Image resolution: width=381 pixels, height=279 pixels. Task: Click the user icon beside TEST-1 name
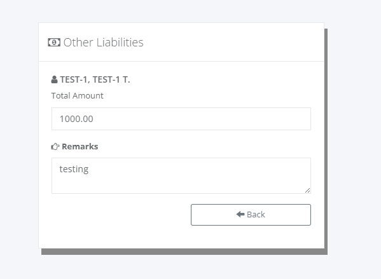(55, 79)
